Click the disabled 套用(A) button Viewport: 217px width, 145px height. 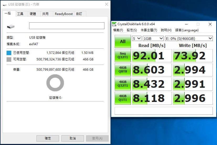97,138
